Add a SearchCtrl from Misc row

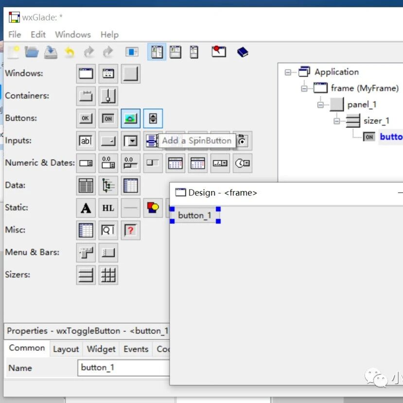pyautogui.click(x=108, y=230)
